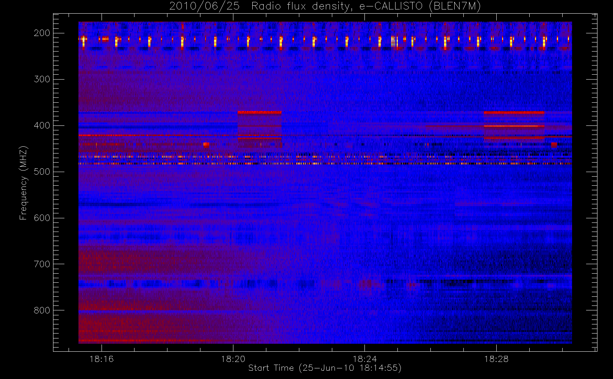613x379 pixels.
Task: Click the 18:20 time axis label
Action: [x=233, y=359]
